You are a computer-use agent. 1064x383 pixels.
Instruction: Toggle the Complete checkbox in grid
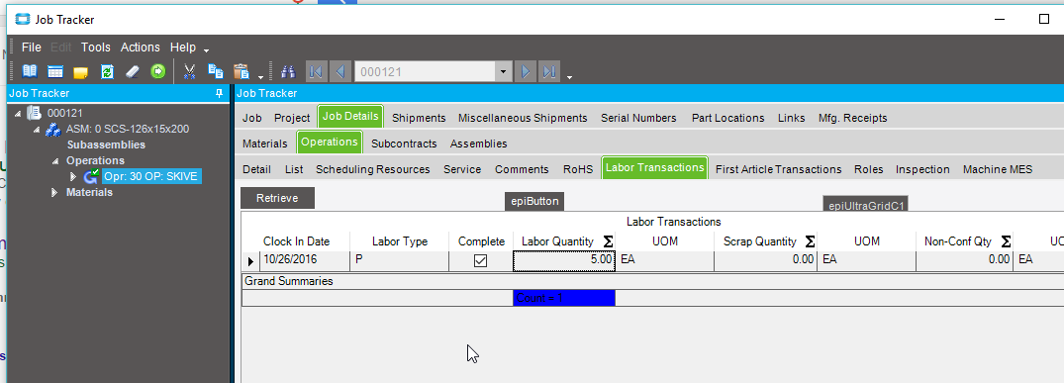coord(480,260)
